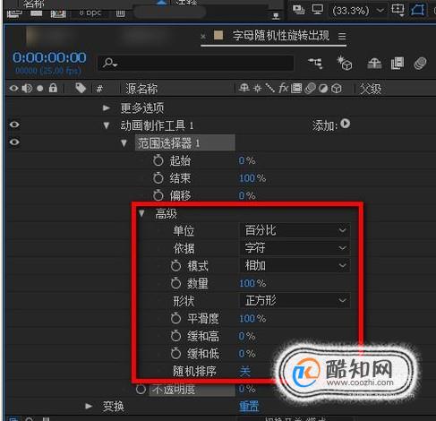The height and width of the screenshot is (421, 436).
Task: Click the 平滑度 stopwatch icon
Action: pos(175,318)
